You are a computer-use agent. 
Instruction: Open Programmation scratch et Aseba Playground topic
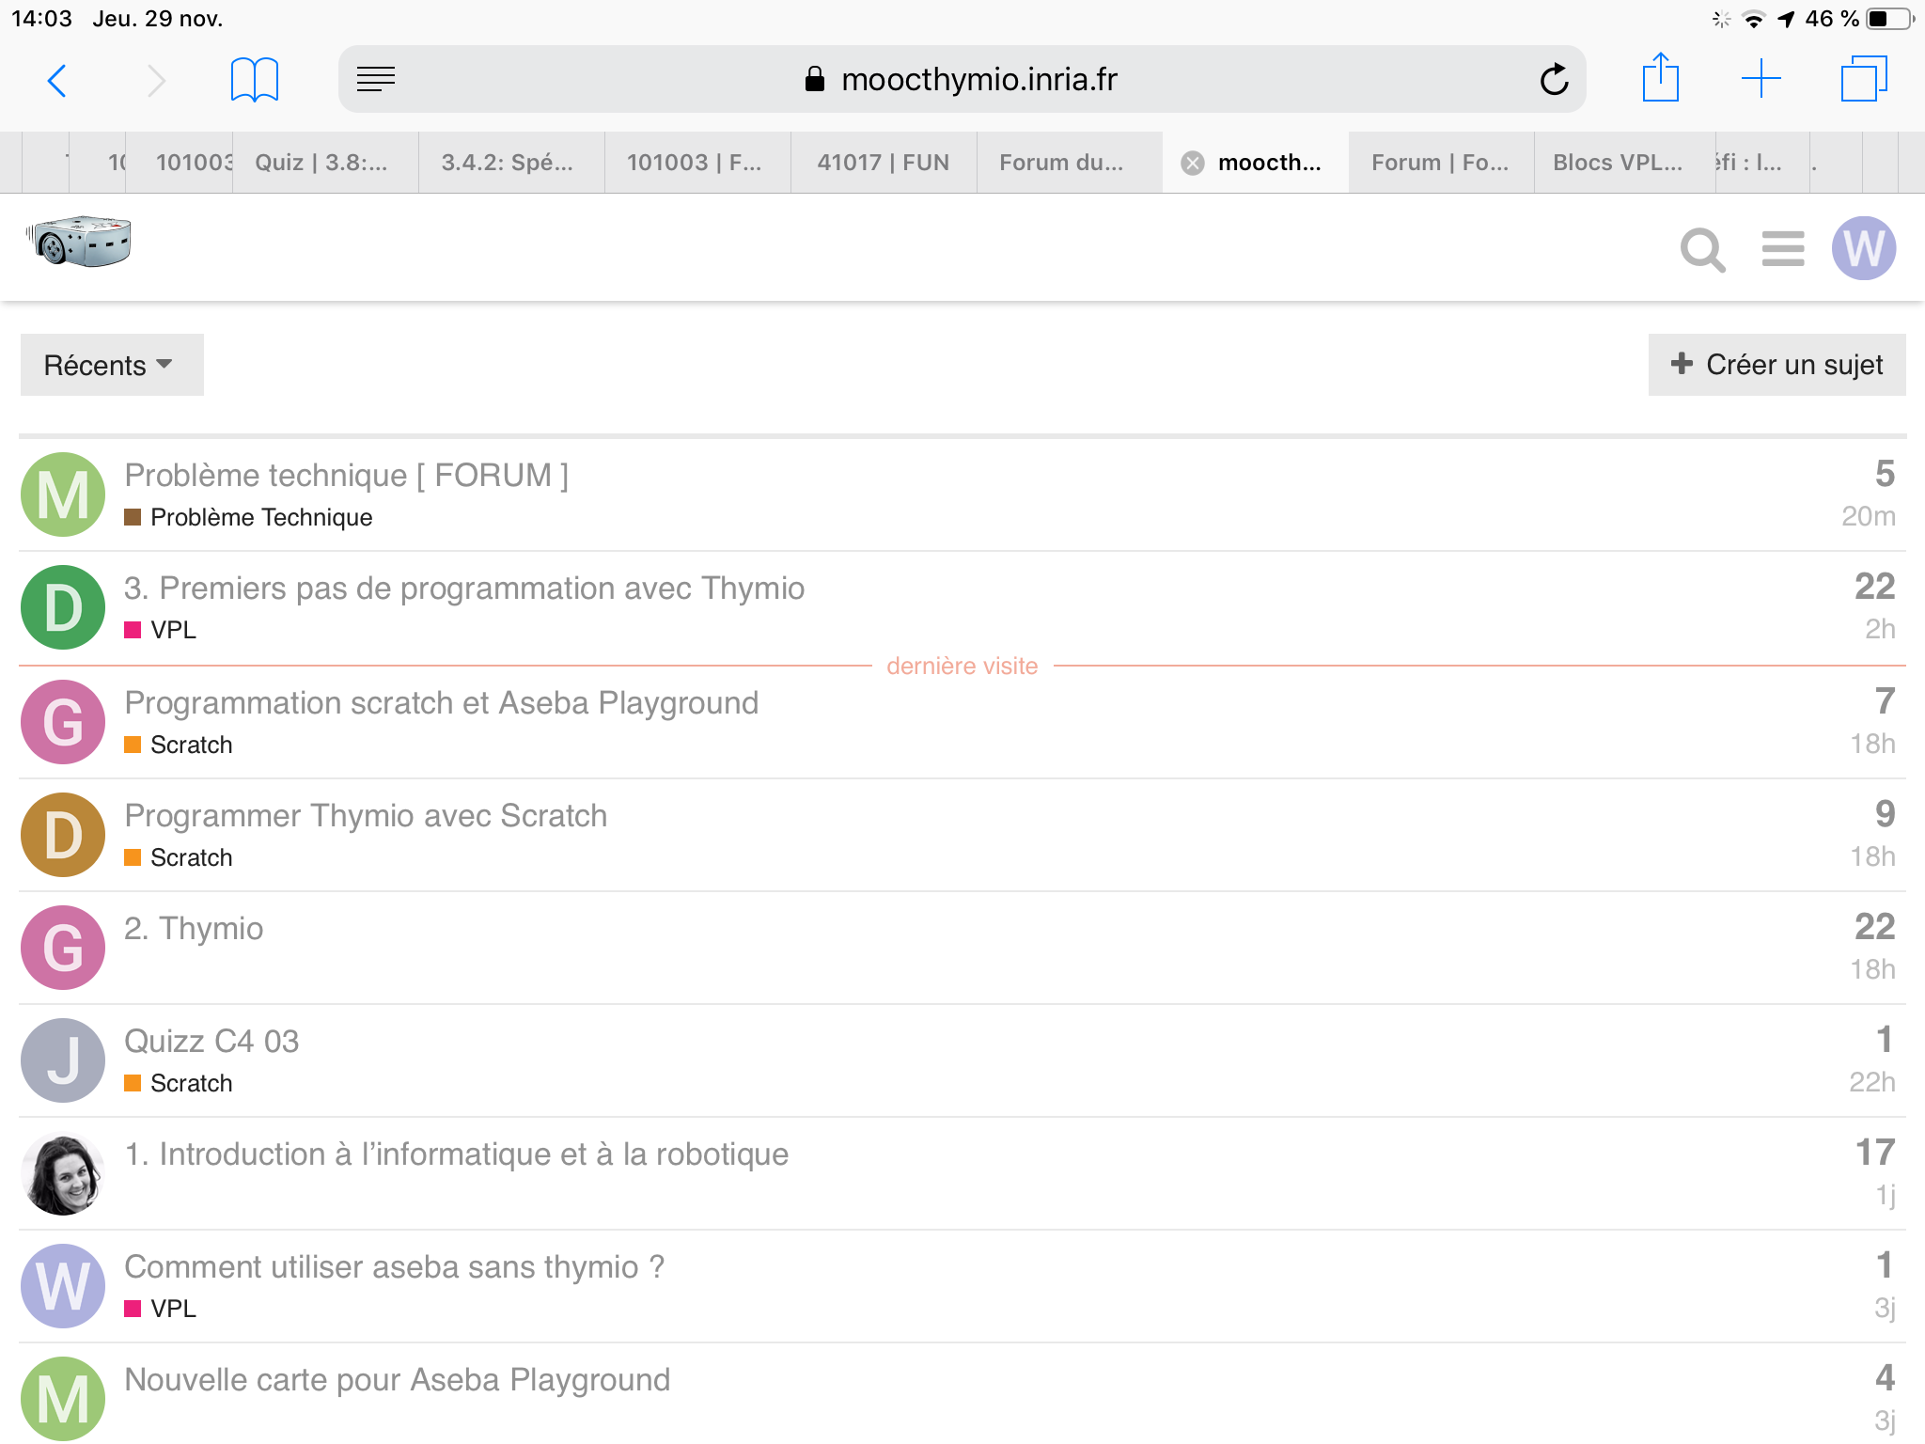point(442,702)
